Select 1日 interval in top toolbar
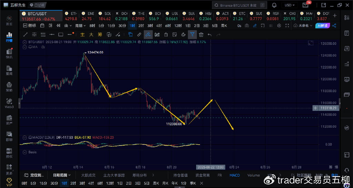 click(188, 25)
